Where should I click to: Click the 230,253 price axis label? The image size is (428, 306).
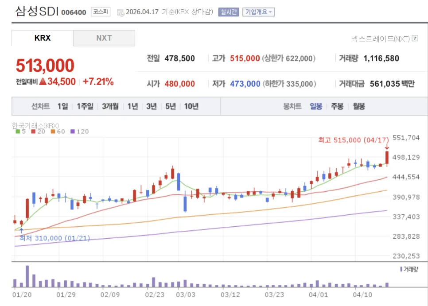coord(406,256)
